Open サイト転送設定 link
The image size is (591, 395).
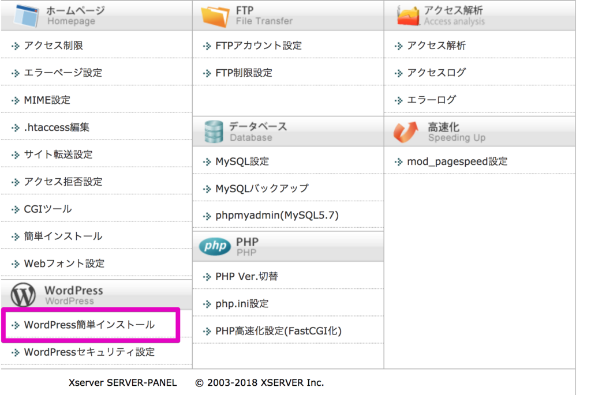[58, 155]
